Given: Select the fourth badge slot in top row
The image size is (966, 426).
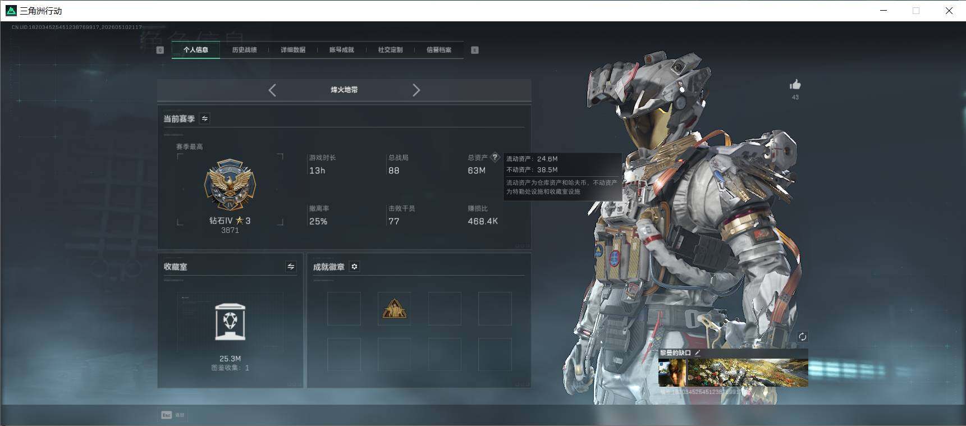Looking at the screenshot, I should (495, 309).
